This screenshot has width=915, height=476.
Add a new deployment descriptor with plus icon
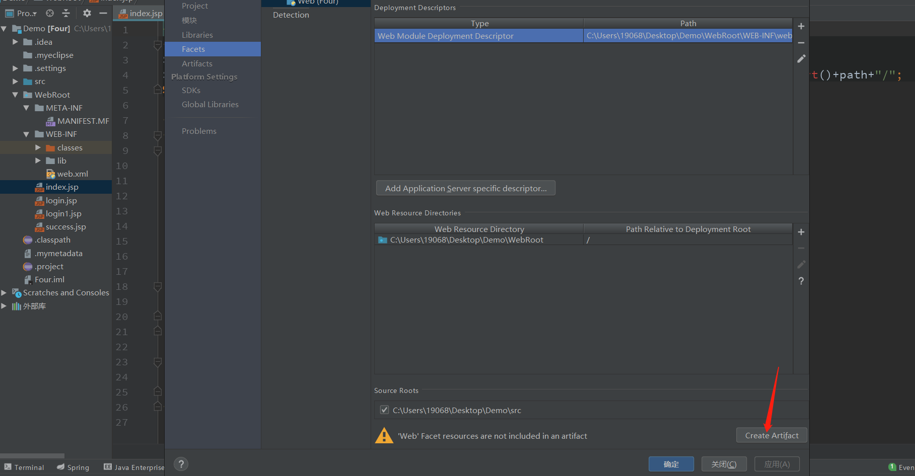click(x=801, y=26)
